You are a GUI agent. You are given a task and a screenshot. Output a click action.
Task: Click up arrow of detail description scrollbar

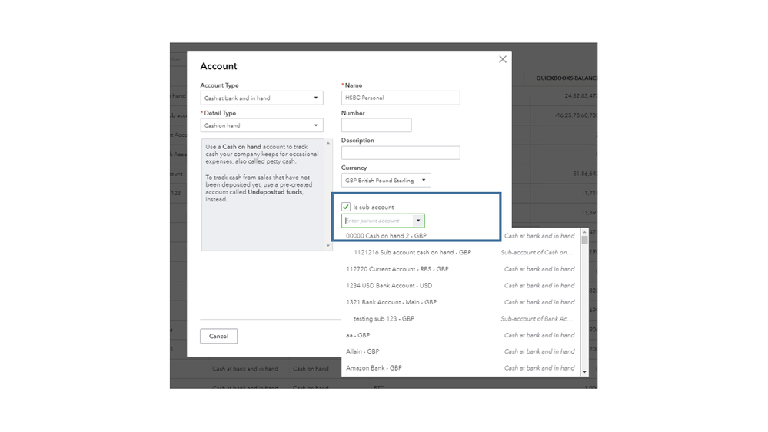[328, 143]
